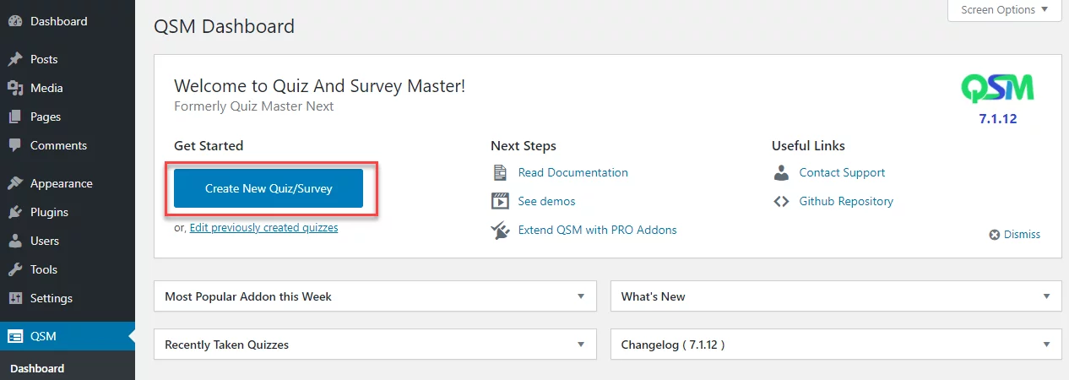Dismiss the welcome panel

(1015, 235)
